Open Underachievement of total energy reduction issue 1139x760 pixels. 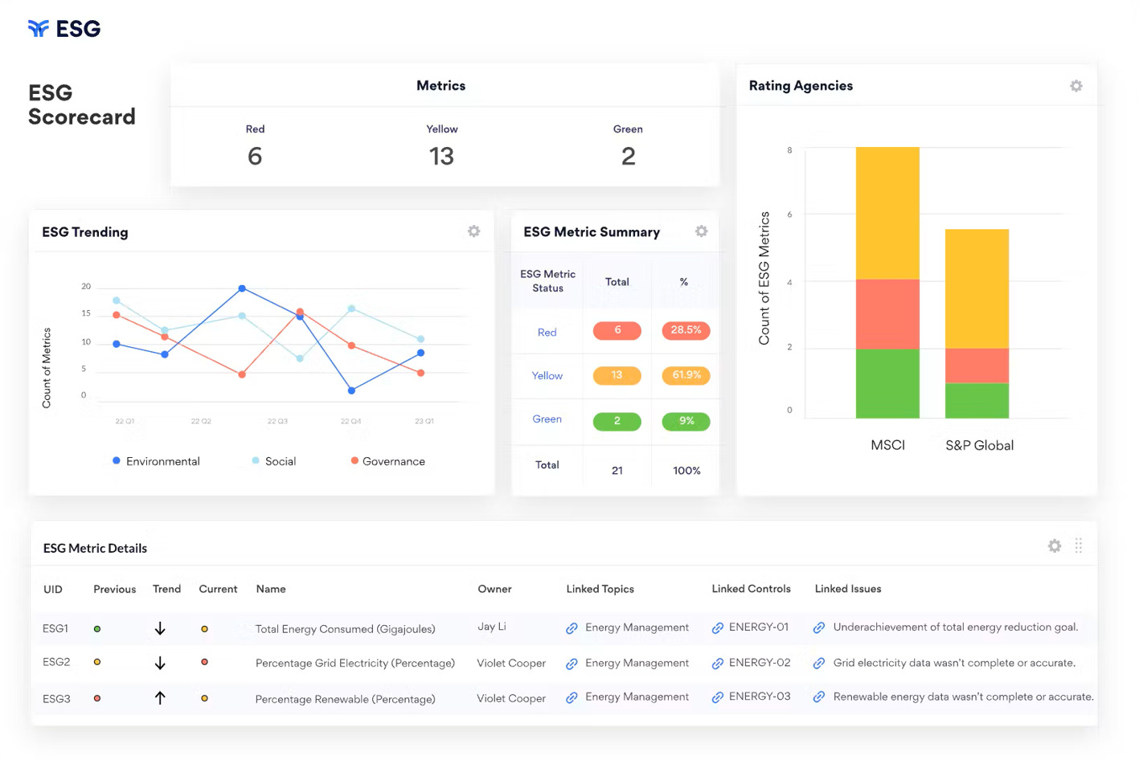[956, 627]
